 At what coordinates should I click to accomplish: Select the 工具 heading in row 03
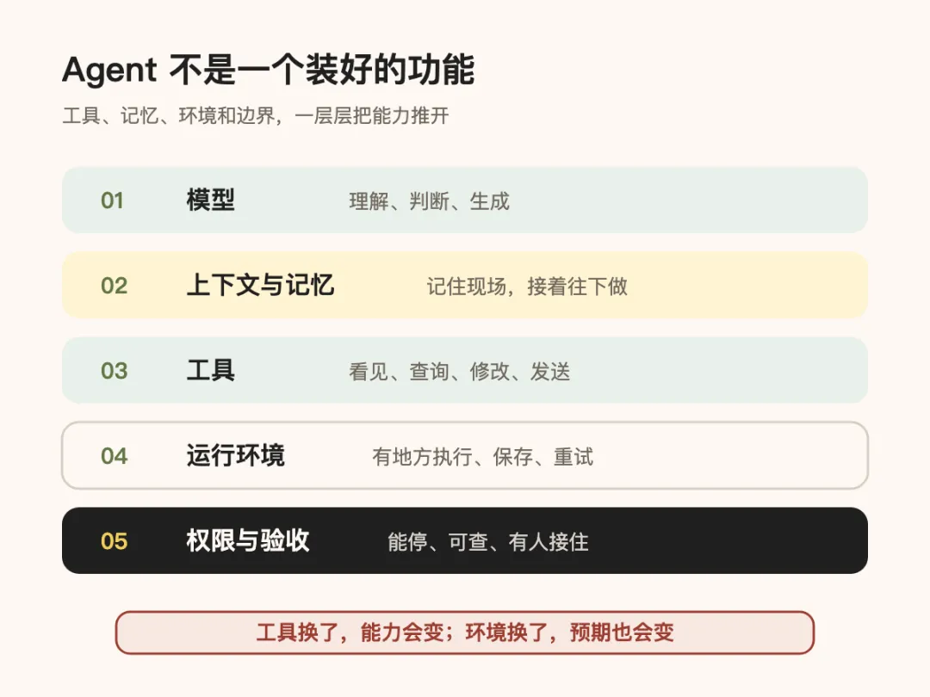(x=211, y=370)
